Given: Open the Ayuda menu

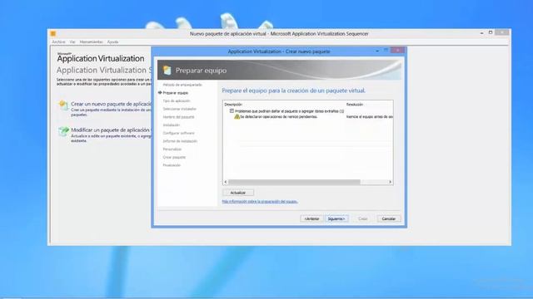Looking at the screenshot, I should click(113, 42).
